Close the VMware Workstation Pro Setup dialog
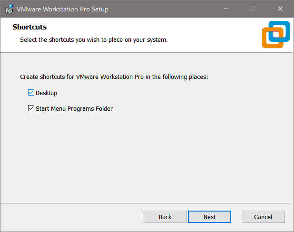The height and width of the screenshot is (232, 294). point(280,9)
